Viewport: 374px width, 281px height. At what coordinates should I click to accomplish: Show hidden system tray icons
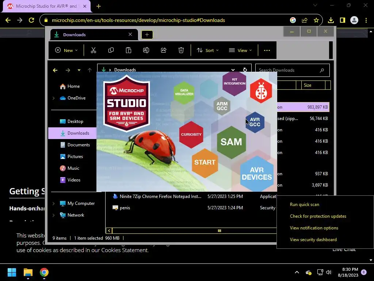297,272
